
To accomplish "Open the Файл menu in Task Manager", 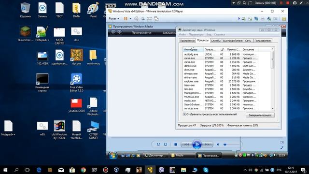I will [x=182, y=34].
